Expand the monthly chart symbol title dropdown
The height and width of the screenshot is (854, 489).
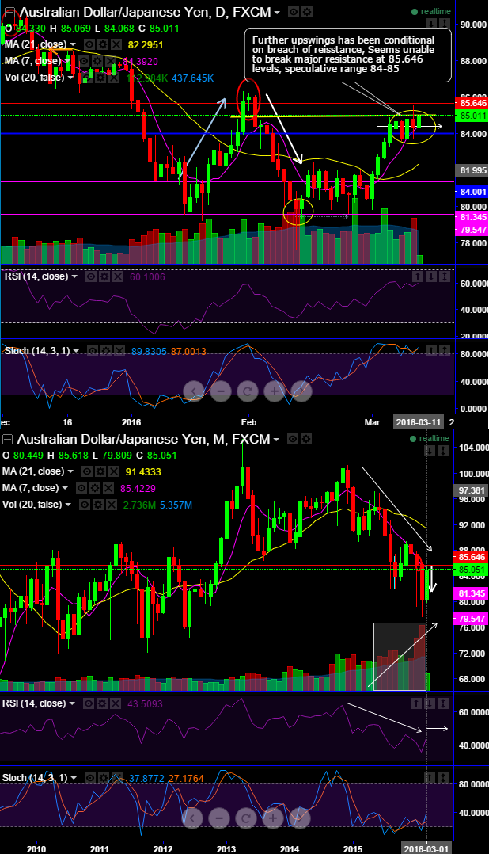click(278, 440)
